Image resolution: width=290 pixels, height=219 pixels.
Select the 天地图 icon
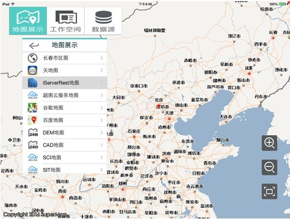[33, 70]
